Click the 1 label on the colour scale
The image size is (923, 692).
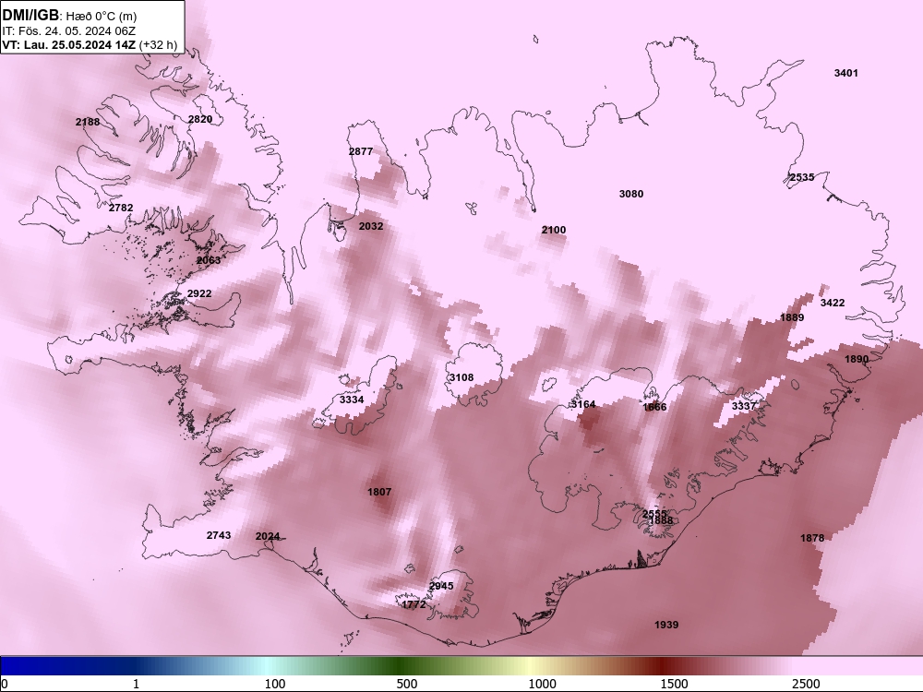tap(136, 684)
